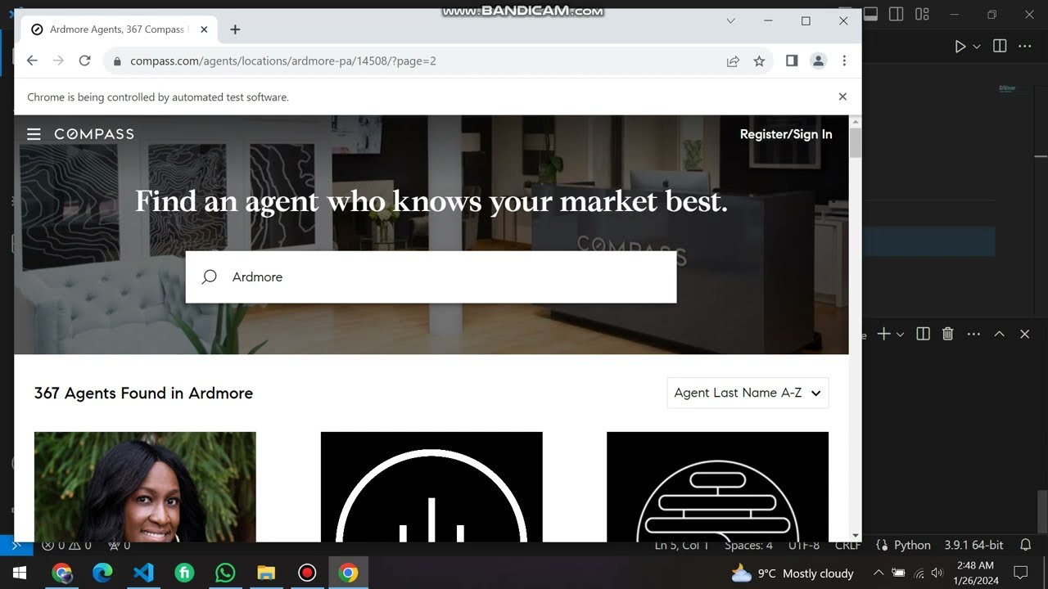Expand the new terminal launch profile chevron

900,334
